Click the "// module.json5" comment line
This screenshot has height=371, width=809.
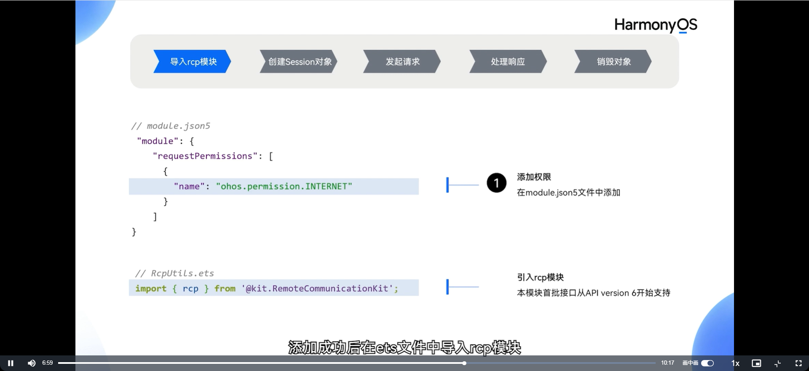tap(171, 126)
